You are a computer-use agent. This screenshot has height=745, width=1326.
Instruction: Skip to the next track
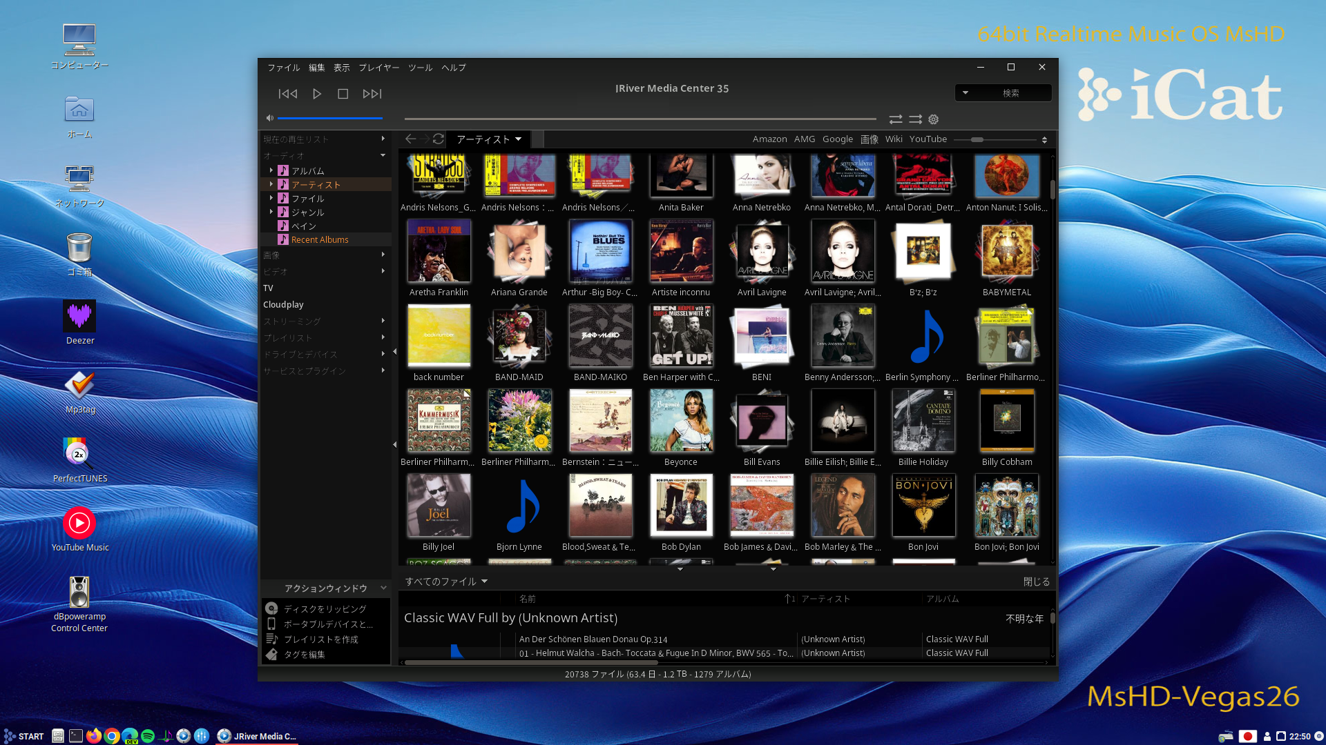(x=372, y=94)
